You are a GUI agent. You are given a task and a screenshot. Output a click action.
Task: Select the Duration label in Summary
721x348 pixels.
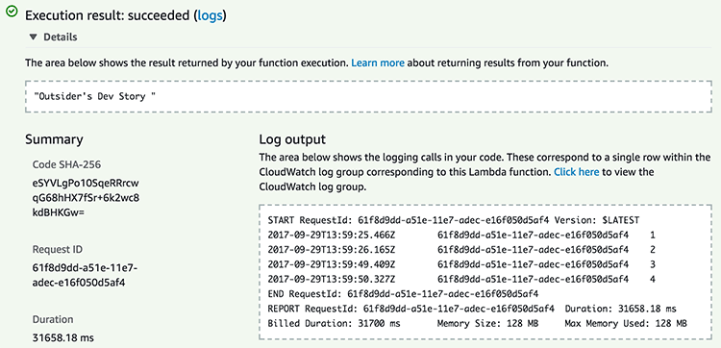pos(53,319)
